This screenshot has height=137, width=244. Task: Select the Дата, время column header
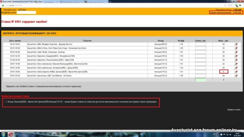point(15,41)
